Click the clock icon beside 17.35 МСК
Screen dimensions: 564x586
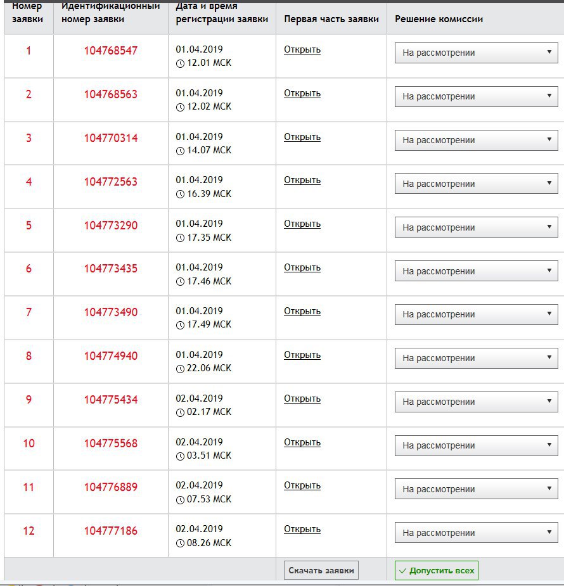(180, 238)
